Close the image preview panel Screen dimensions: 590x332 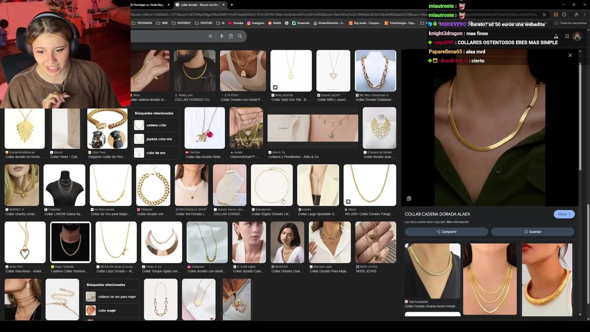click(570, 55)
